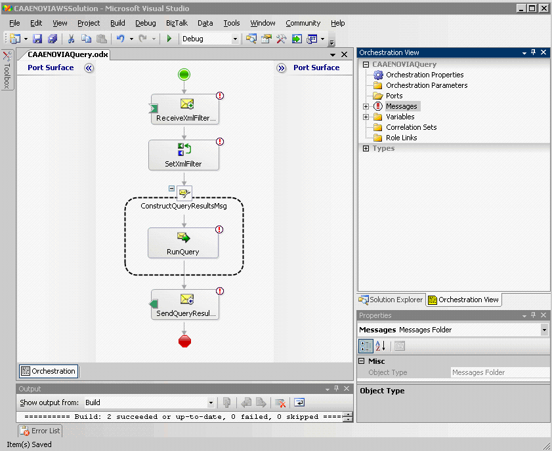Click error indicator on SendQueryResul shape

click(220, 291)
